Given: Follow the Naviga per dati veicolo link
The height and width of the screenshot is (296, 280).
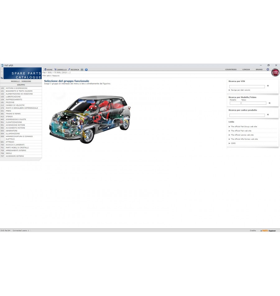Looking at the screenshot, I should pyautogui.click(x=240, y=90).
